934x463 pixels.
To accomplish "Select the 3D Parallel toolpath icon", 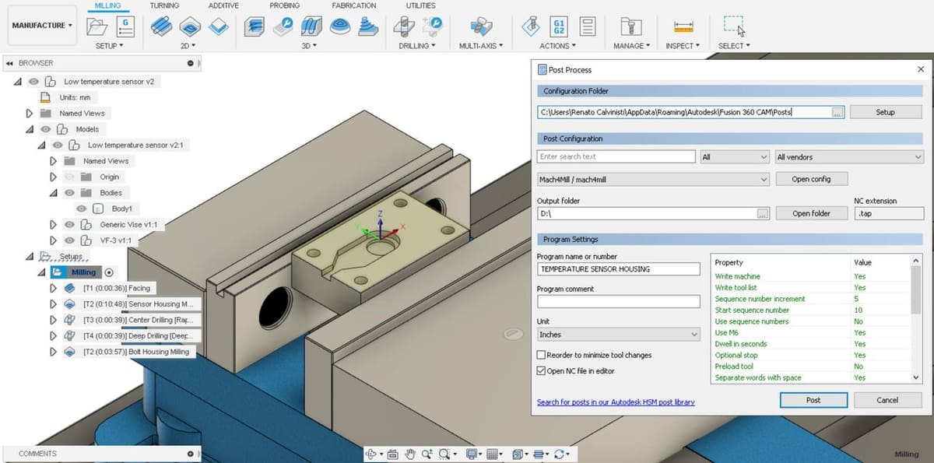I will point(311,26).
